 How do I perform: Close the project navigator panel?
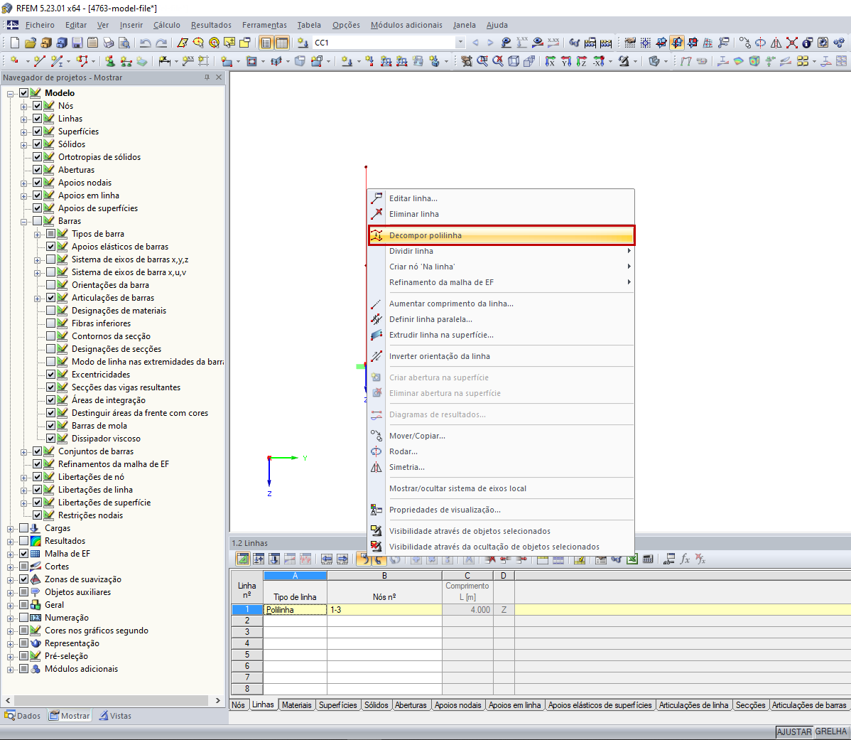[219, 77]
